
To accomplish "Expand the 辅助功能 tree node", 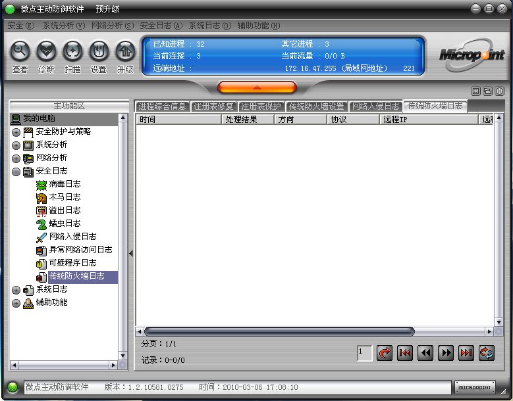I will 16,303.
